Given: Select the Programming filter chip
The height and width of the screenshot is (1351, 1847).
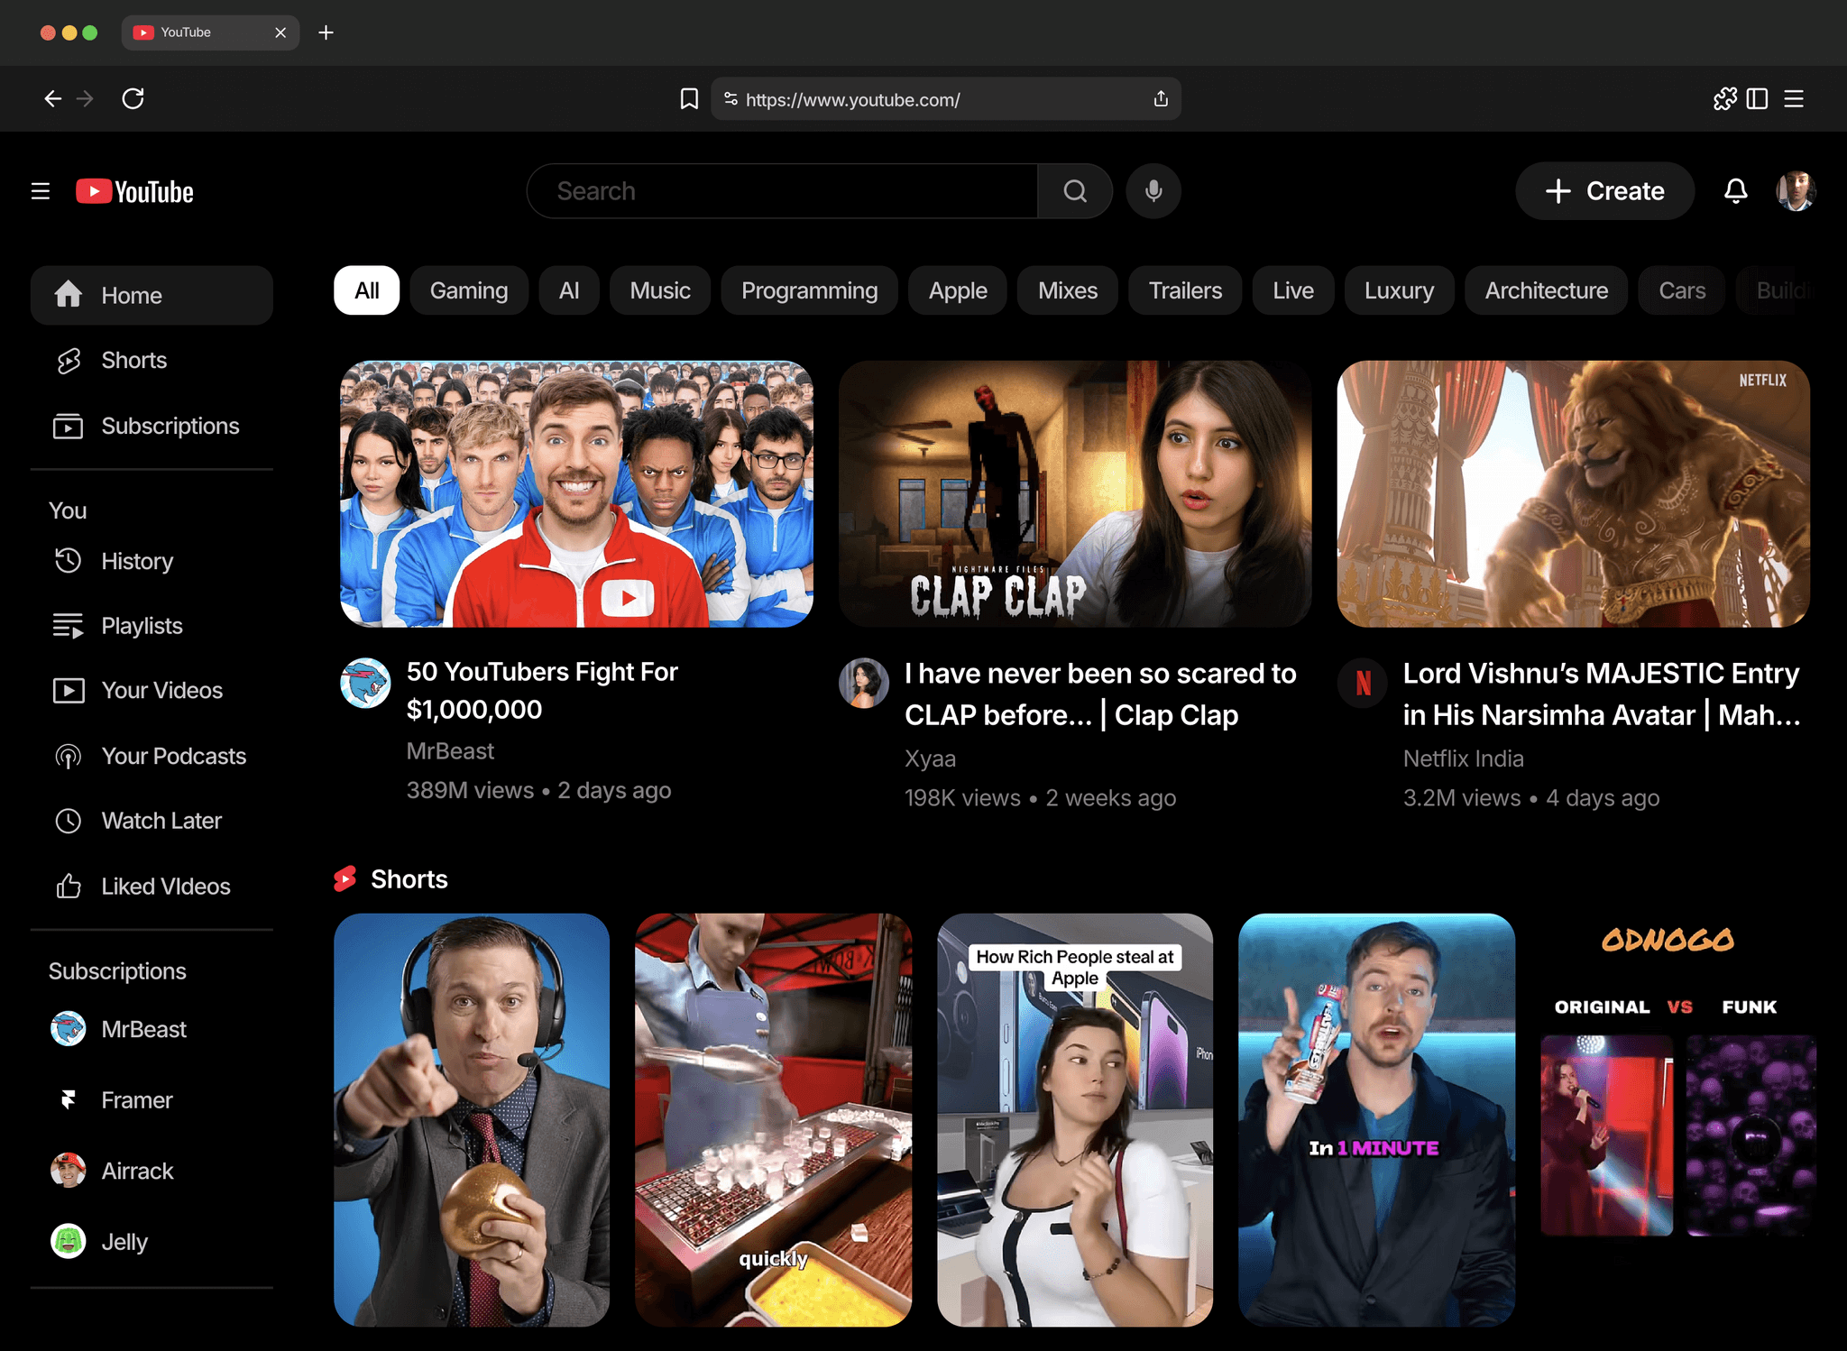Looking at the screenshot, I should [809, 290].
